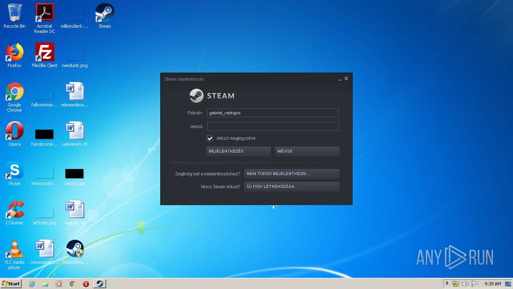Image resolution: width=513 pixels, height=289 pixels.
Task: Open CCleaner desktop shortcut
Action: pos(14,213)
